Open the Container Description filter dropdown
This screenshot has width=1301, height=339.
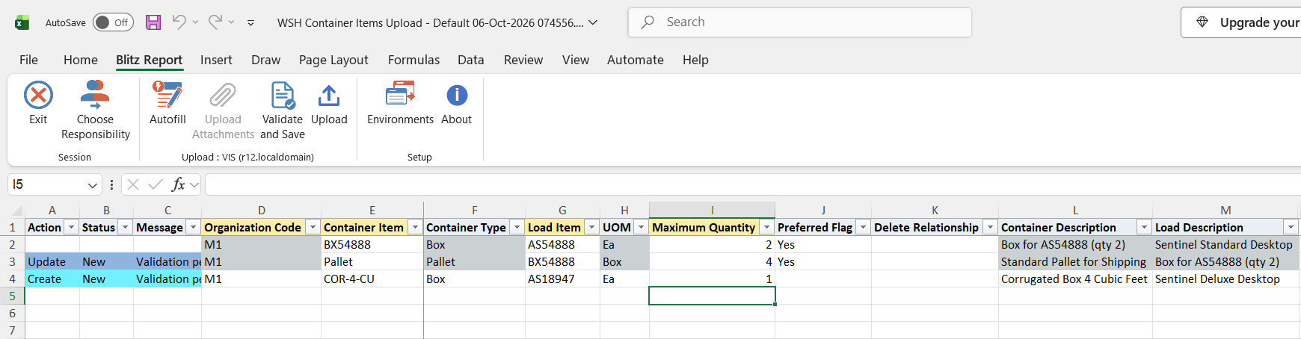click(1144, 227)
